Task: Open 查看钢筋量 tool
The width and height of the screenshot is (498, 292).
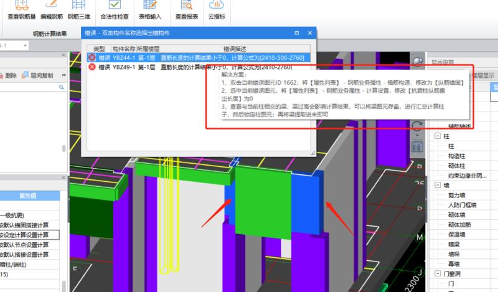Action: point(22,11)
